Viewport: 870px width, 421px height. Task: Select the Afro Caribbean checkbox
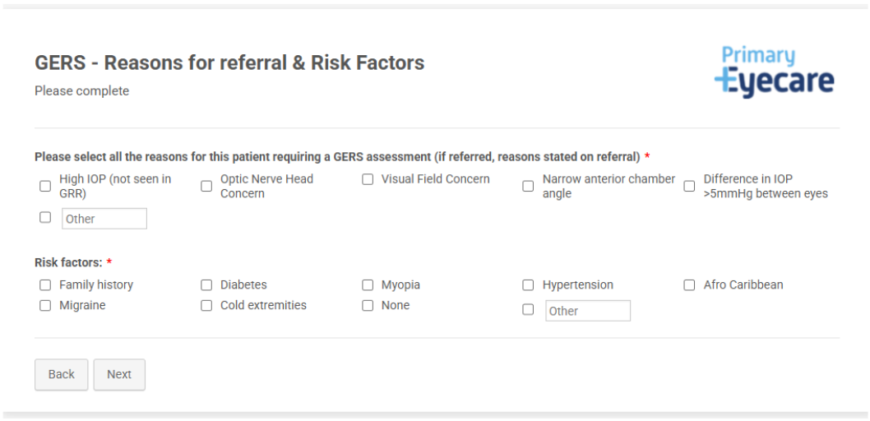click(x=690, y=285)
